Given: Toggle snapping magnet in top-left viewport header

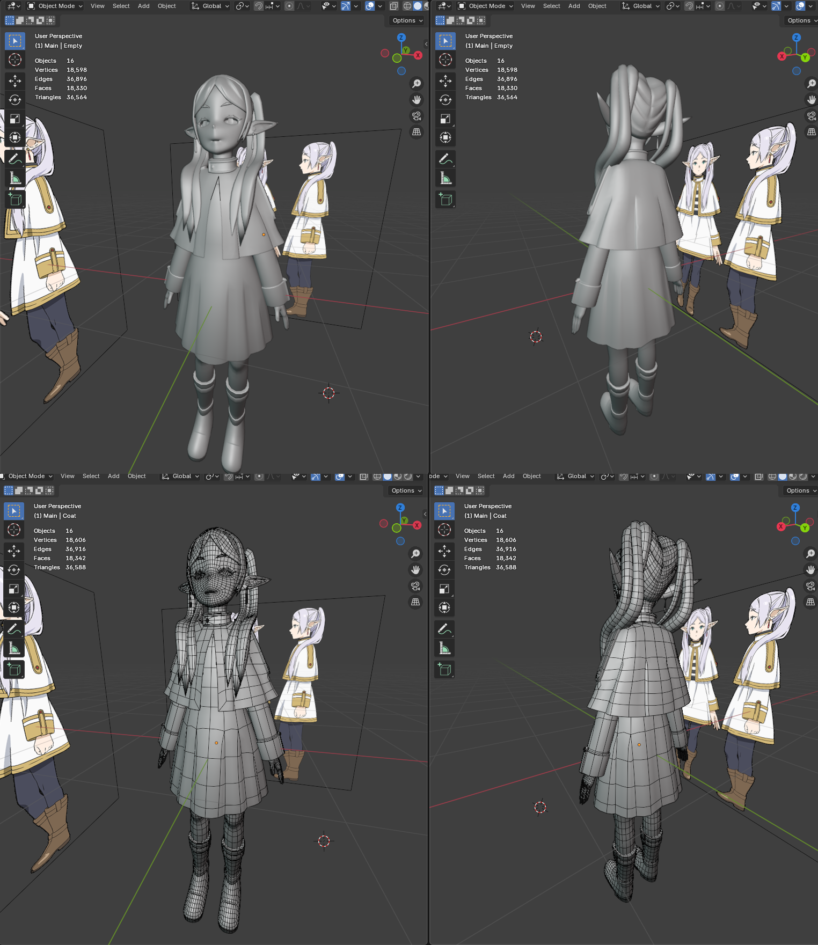Looking at the screenshot, I should (x=258, y=6).
